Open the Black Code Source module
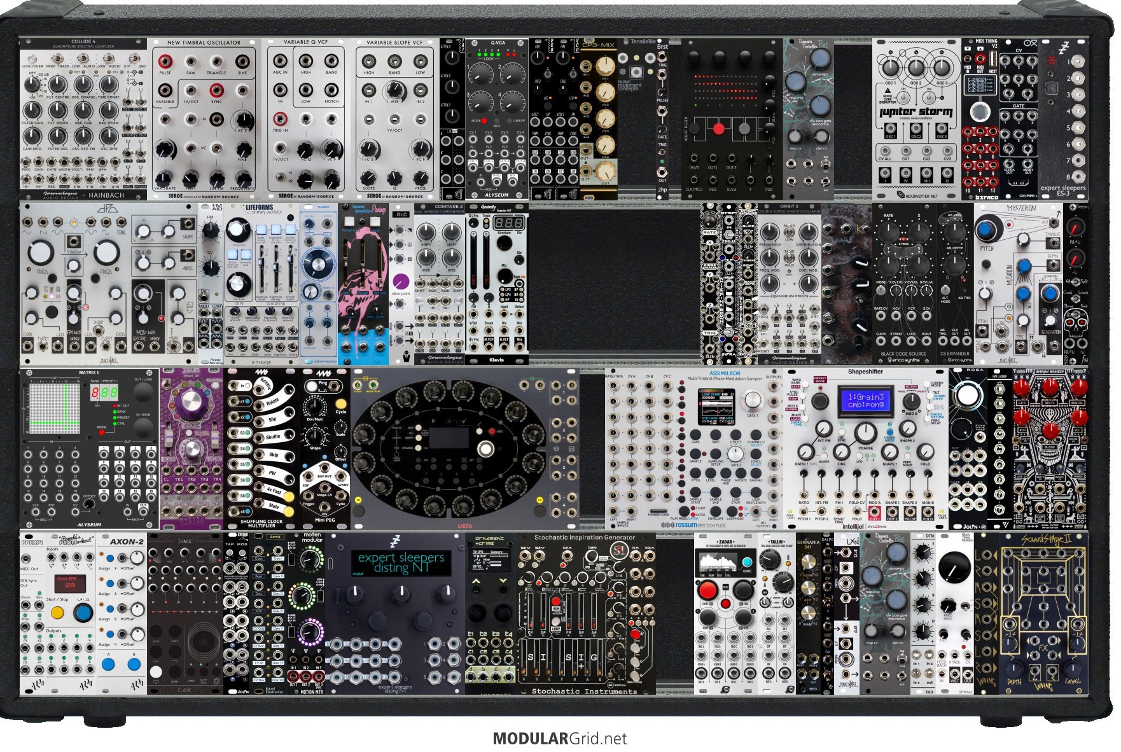1121x752 pixels. pos(904,284)
